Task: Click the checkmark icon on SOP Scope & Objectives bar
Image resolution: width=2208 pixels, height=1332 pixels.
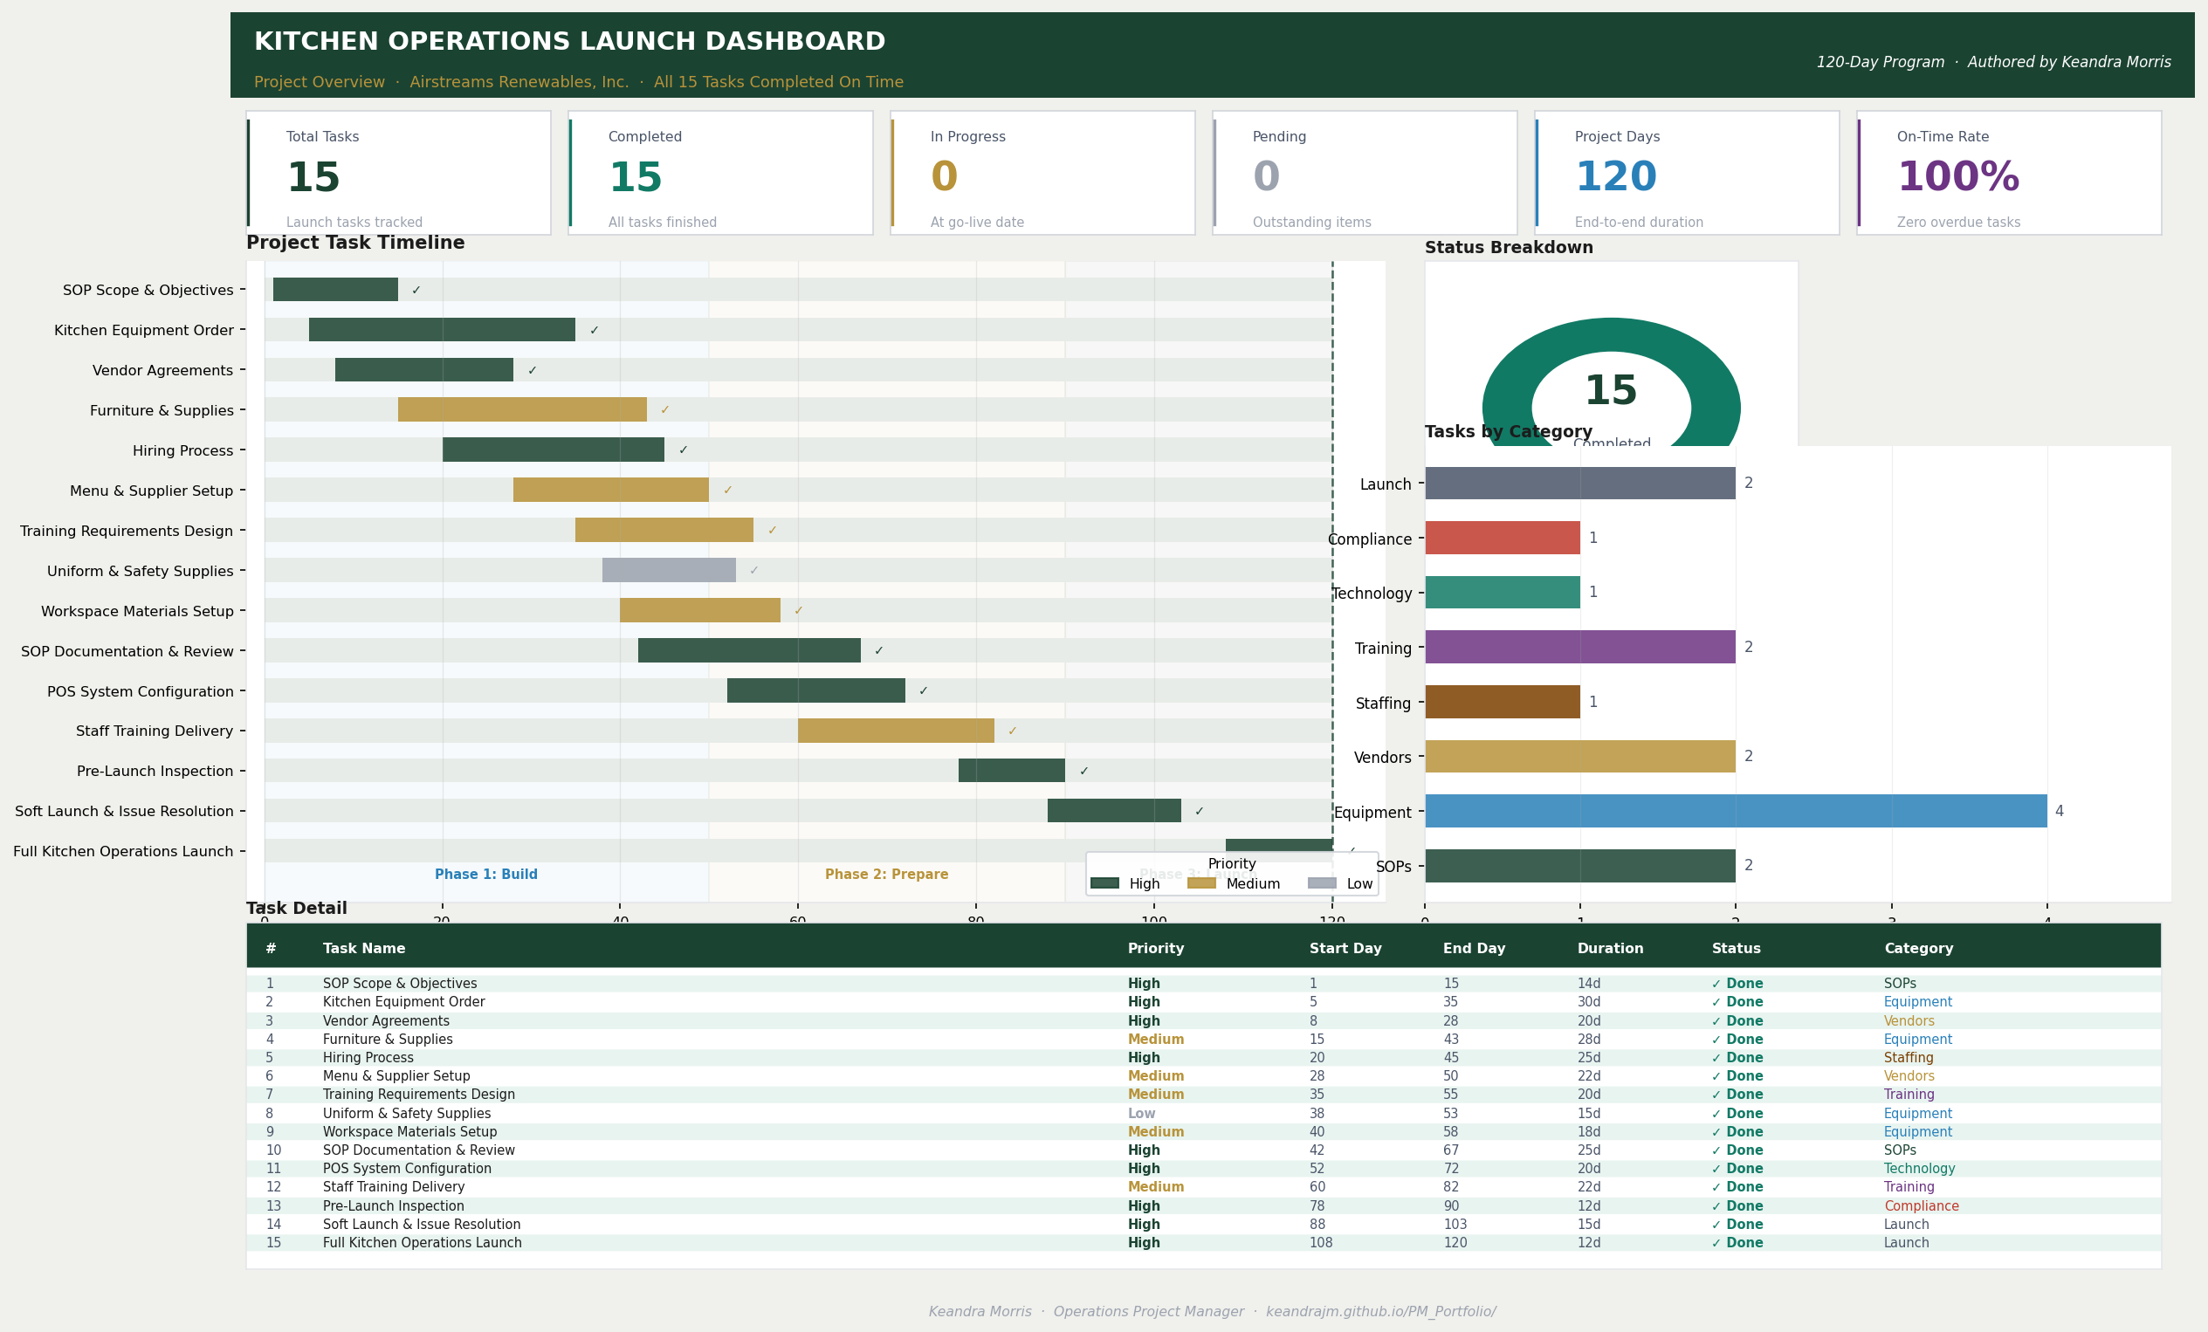Action: click(417, 289)
